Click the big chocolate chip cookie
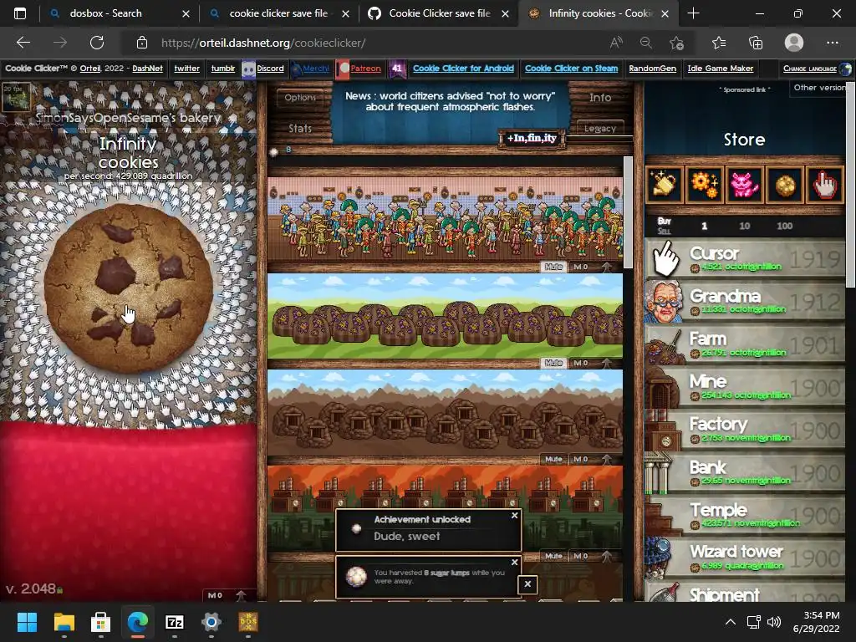Screen dimensions: 856x642 (129, 288)
